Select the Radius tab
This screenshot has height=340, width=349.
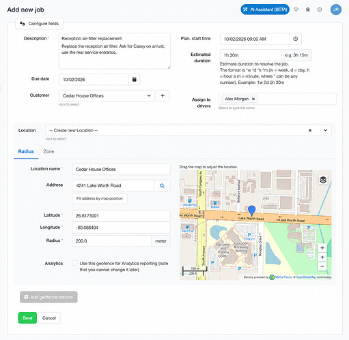pos(26,151)
